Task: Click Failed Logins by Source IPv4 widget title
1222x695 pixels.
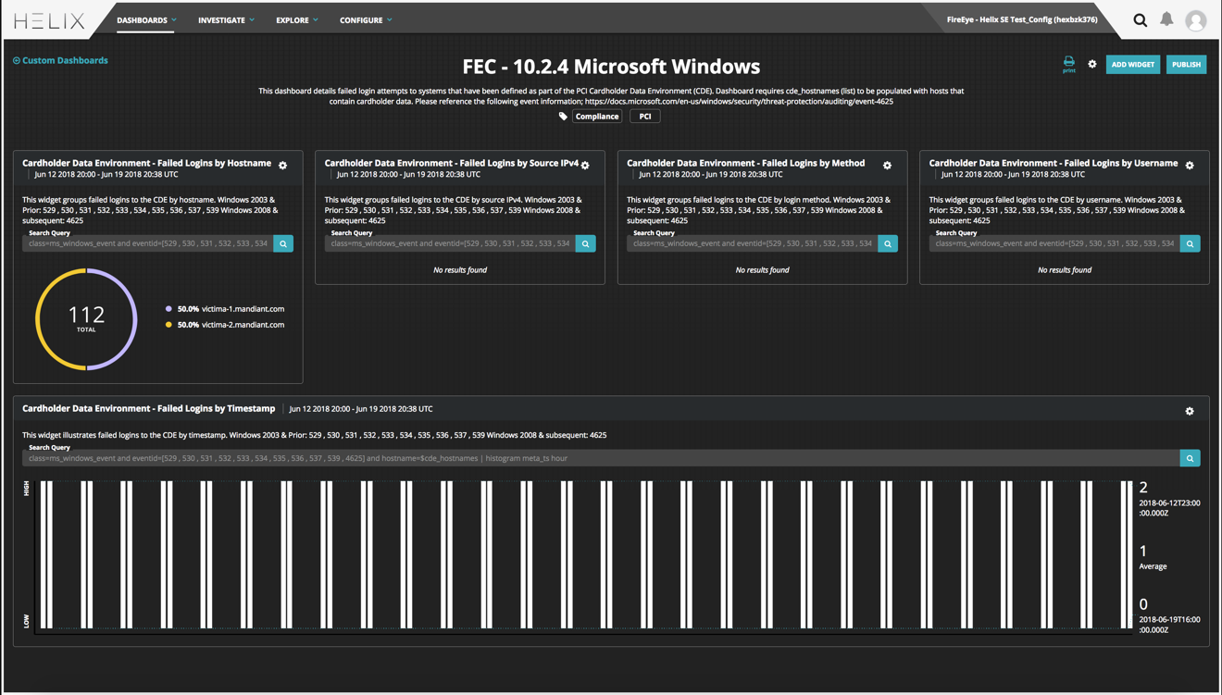Action: pyautogui.click(x=451, y=163)
